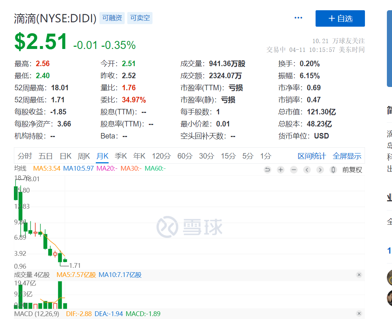Click the stock title 滴滴(NYSE:DIDI)
The height and width of the screenshot is (319, 392).
pyautogui.click(x=55, y=19)
